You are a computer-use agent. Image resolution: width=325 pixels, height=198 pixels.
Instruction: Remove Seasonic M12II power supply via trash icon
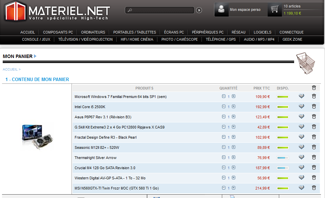click(314, 147)
